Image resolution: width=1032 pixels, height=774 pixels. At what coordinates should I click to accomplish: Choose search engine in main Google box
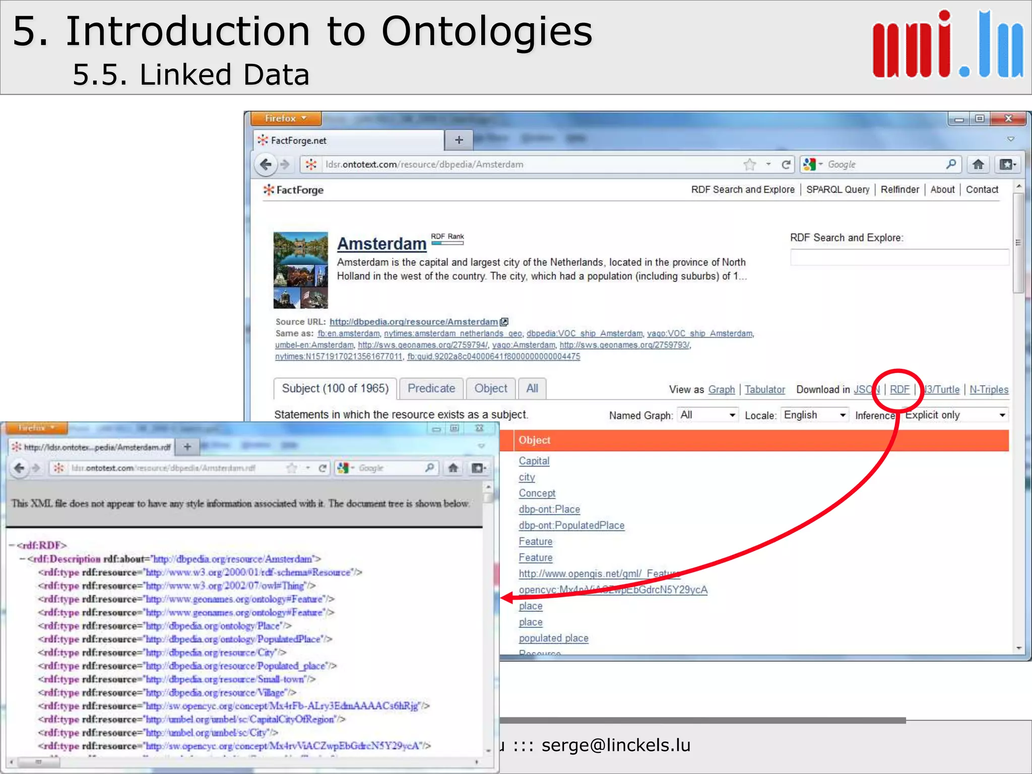pyautogui.click(x=813, y=164)
